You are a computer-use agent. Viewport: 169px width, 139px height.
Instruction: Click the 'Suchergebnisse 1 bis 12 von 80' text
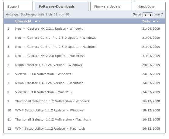(45, 15)
